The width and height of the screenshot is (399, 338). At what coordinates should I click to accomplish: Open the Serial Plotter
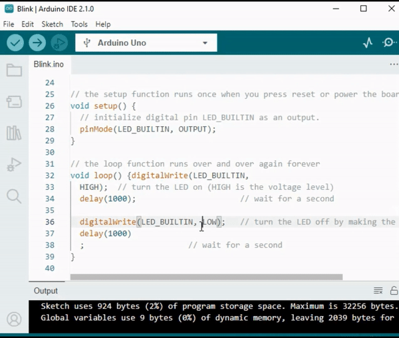coord(368,42)
